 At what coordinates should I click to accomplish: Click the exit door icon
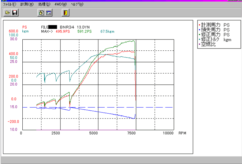[x=66, y=12]
